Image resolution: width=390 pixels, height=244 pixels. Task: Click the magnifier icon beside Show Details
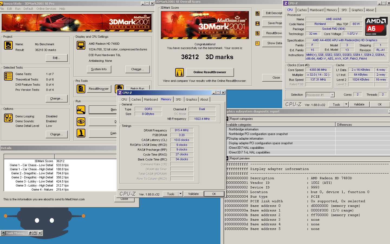[258, 43]
